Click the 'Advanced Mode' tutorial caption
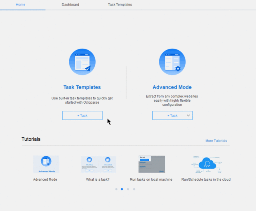This screenshot has height=211, width=256. click(x=45, y=179)
